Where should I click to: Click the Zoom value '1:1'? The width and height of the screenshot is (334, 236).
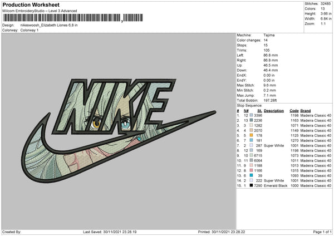[x=323, y=23]
